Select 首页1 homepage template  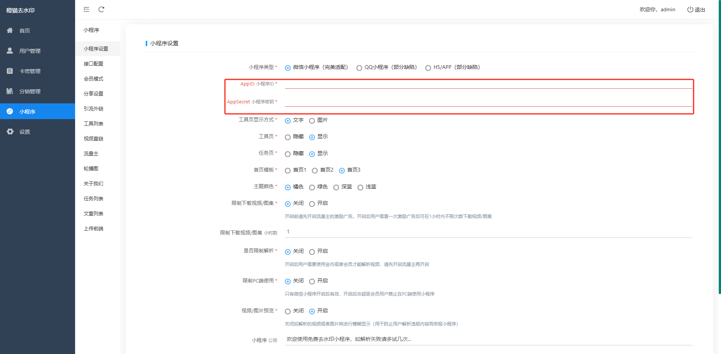(288, 170)
